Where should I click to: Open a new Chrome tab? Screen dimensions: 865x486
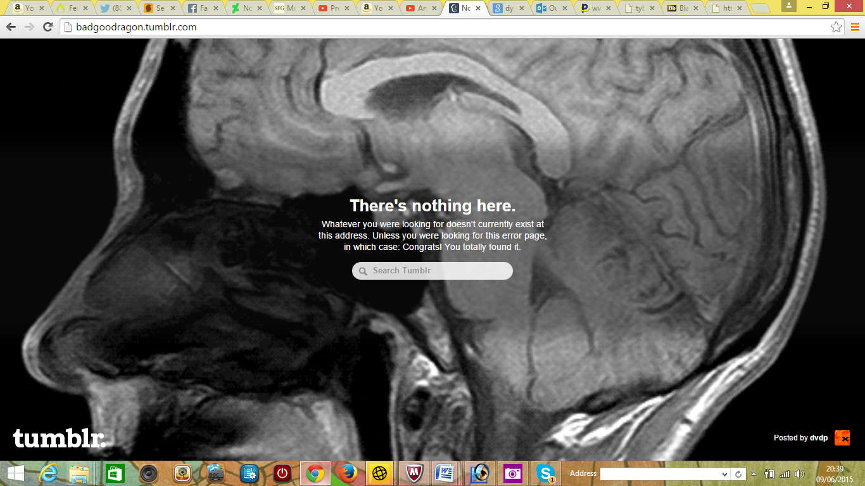coord(759,8)
